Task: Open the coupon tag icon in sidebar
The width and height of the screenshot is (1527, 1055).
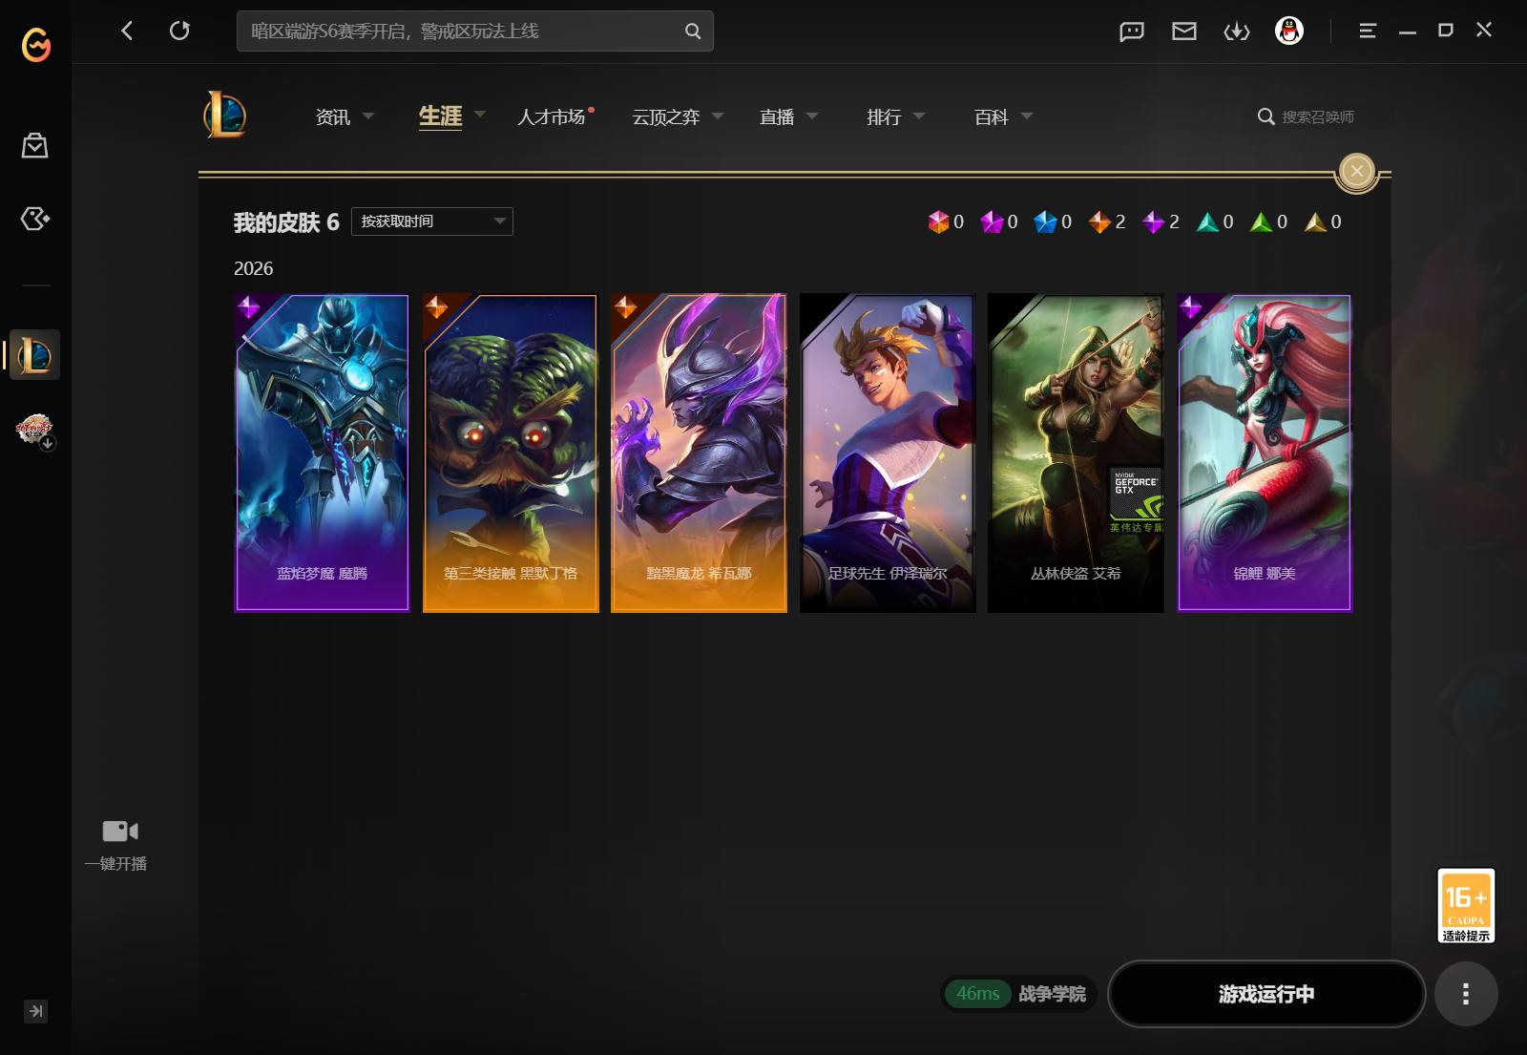Action: (35, 219)
